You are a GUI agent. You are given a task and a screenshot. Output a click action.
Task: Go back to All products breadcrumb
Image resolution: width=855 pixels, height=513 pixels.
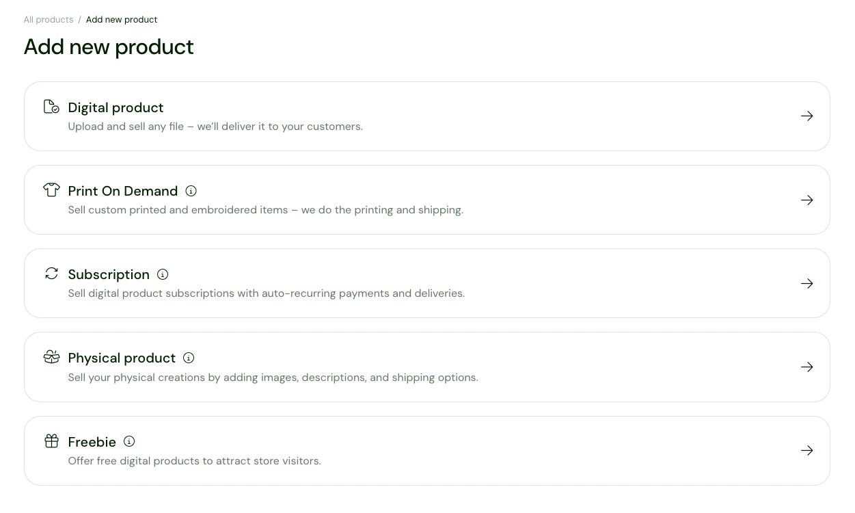click(49, 20)
